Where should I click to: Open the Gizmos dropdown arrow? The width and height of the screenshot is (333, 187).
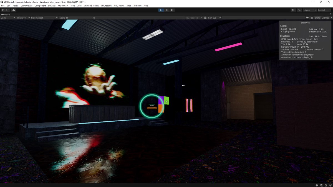tap(331, 18)
